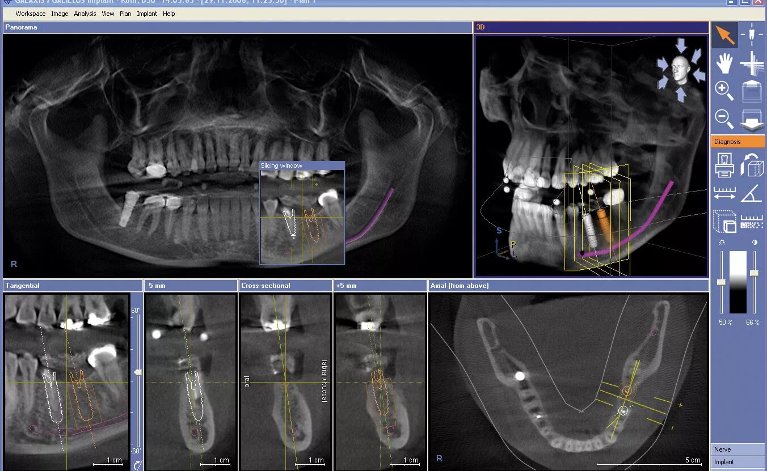Click the crossed view planes icon
Viewport: 767px width, 471px height.
(x=752, y=62)
